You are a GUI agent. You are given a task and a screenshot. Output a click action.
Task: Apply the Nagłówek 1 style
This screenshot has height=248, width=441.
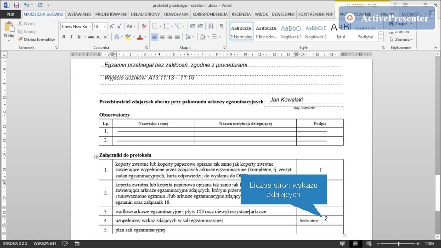(291, 31)
